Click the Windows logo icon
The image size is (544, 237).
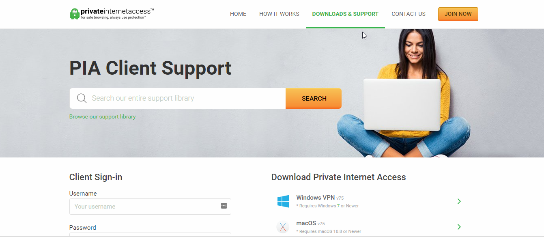tap(283, 201)
